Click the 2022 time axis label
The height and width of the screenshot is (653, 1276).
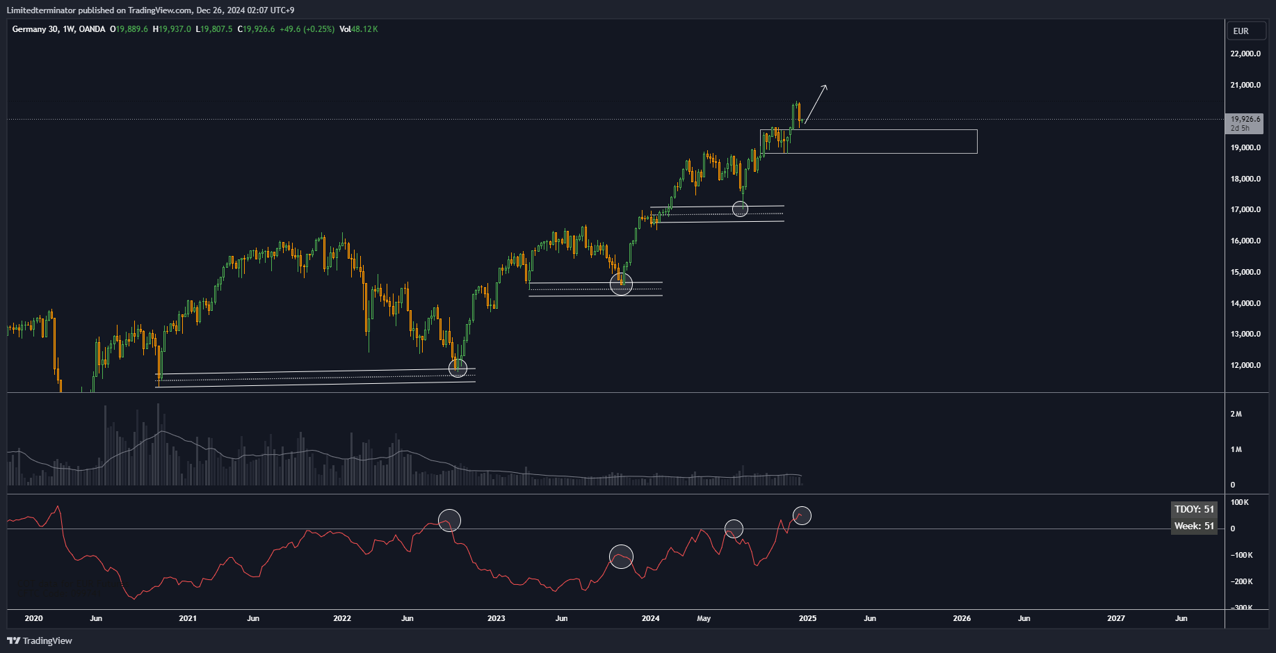click(x=342, y=618)
